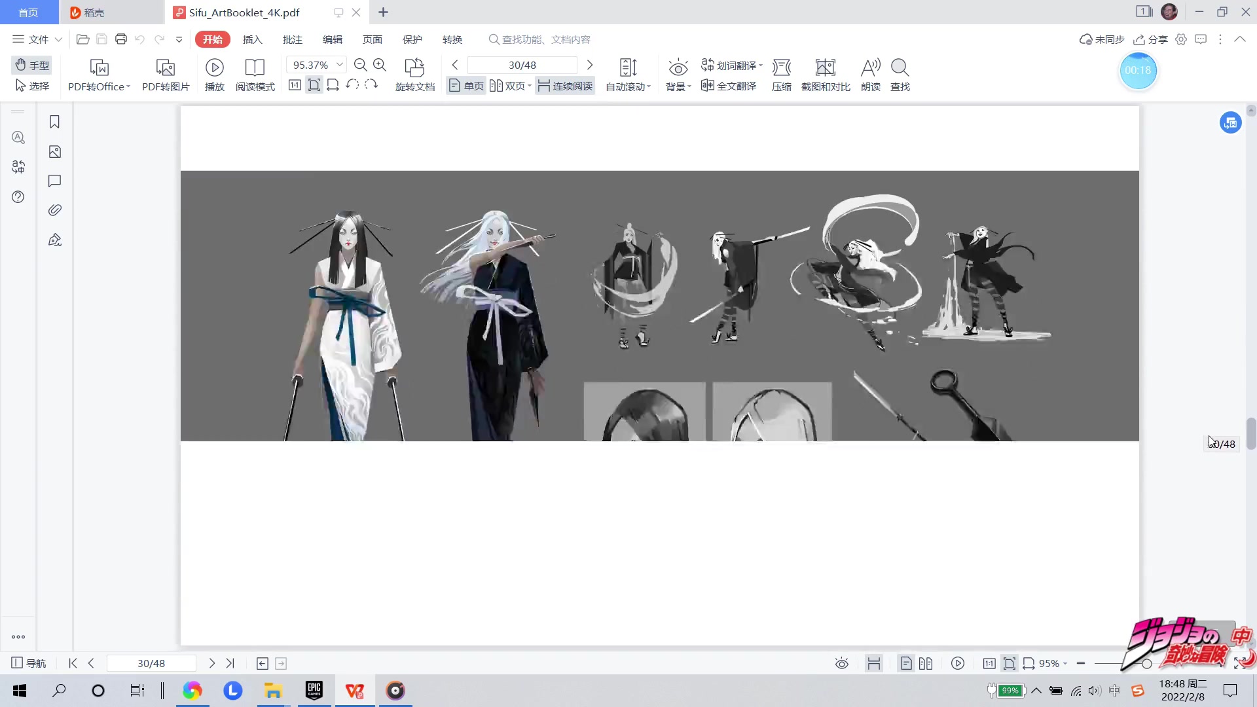
Task: Click the zoom slider handle in status bar
Action: point(1146,664)
